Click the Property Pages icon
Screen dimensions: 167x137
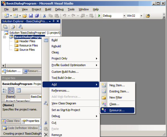[x=19, y=90]
